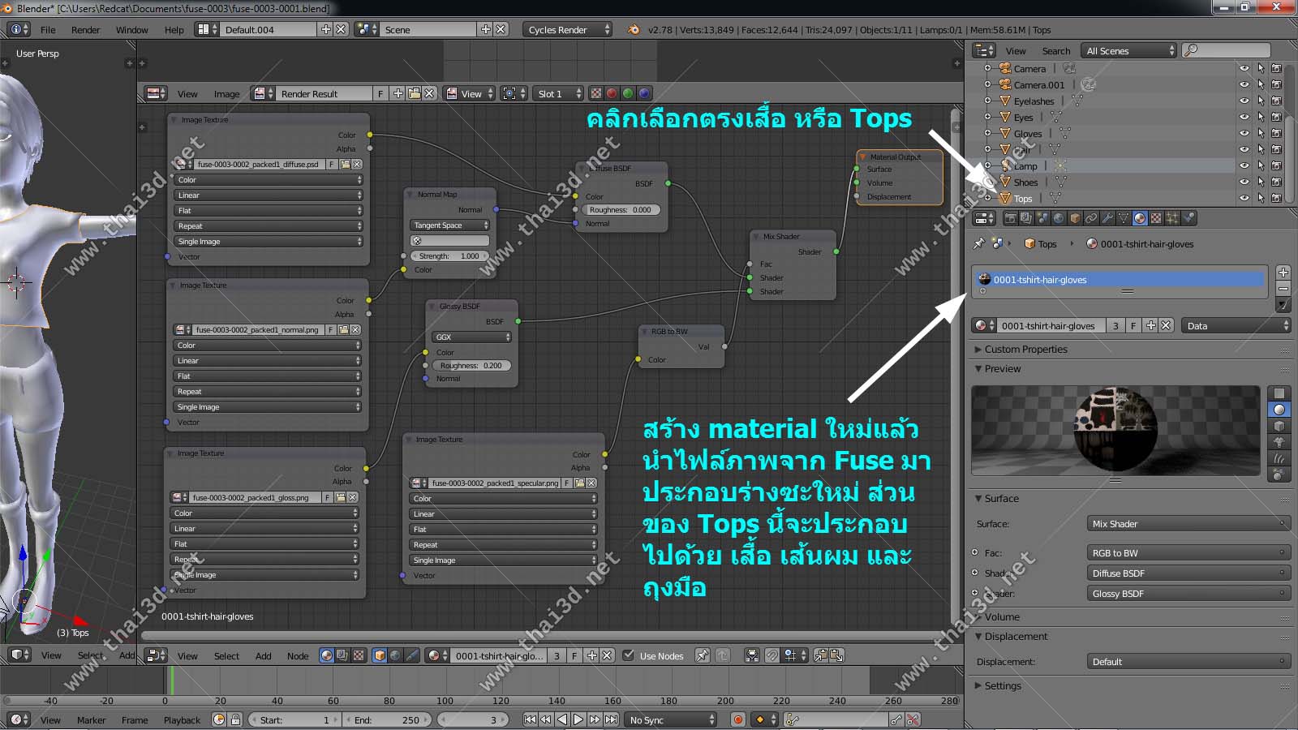Remove the selected material slot
The width and height of the screenshot is (1298, 730).
[1283, 288]
